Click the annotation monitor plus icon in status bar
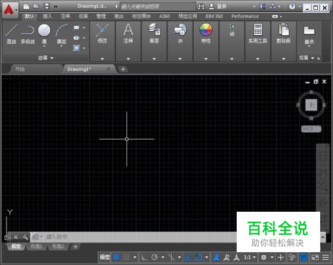Image resolution: width=333 pixels, height=265 pixels. [281, 257]
